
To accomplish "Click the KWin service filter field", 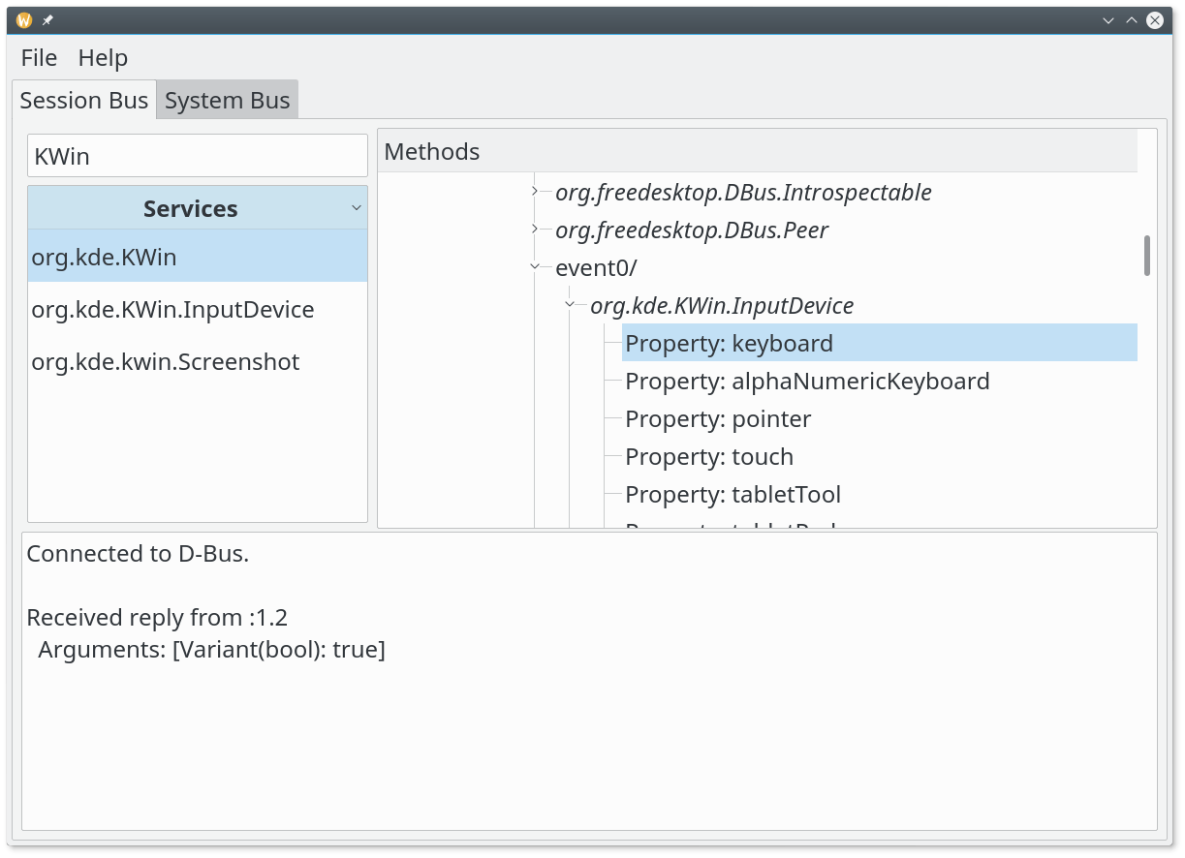I will pyautogui.click(x=197, y=156).
